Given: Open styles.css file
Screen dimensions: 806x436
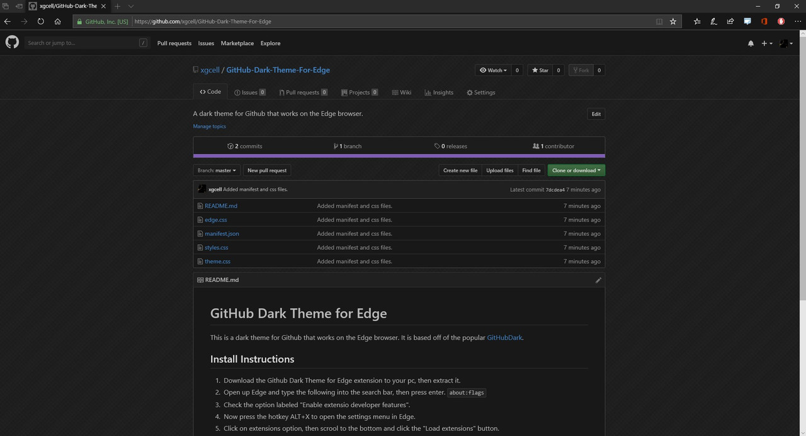Looking at the screenshot, I should (x=217, y=247).
